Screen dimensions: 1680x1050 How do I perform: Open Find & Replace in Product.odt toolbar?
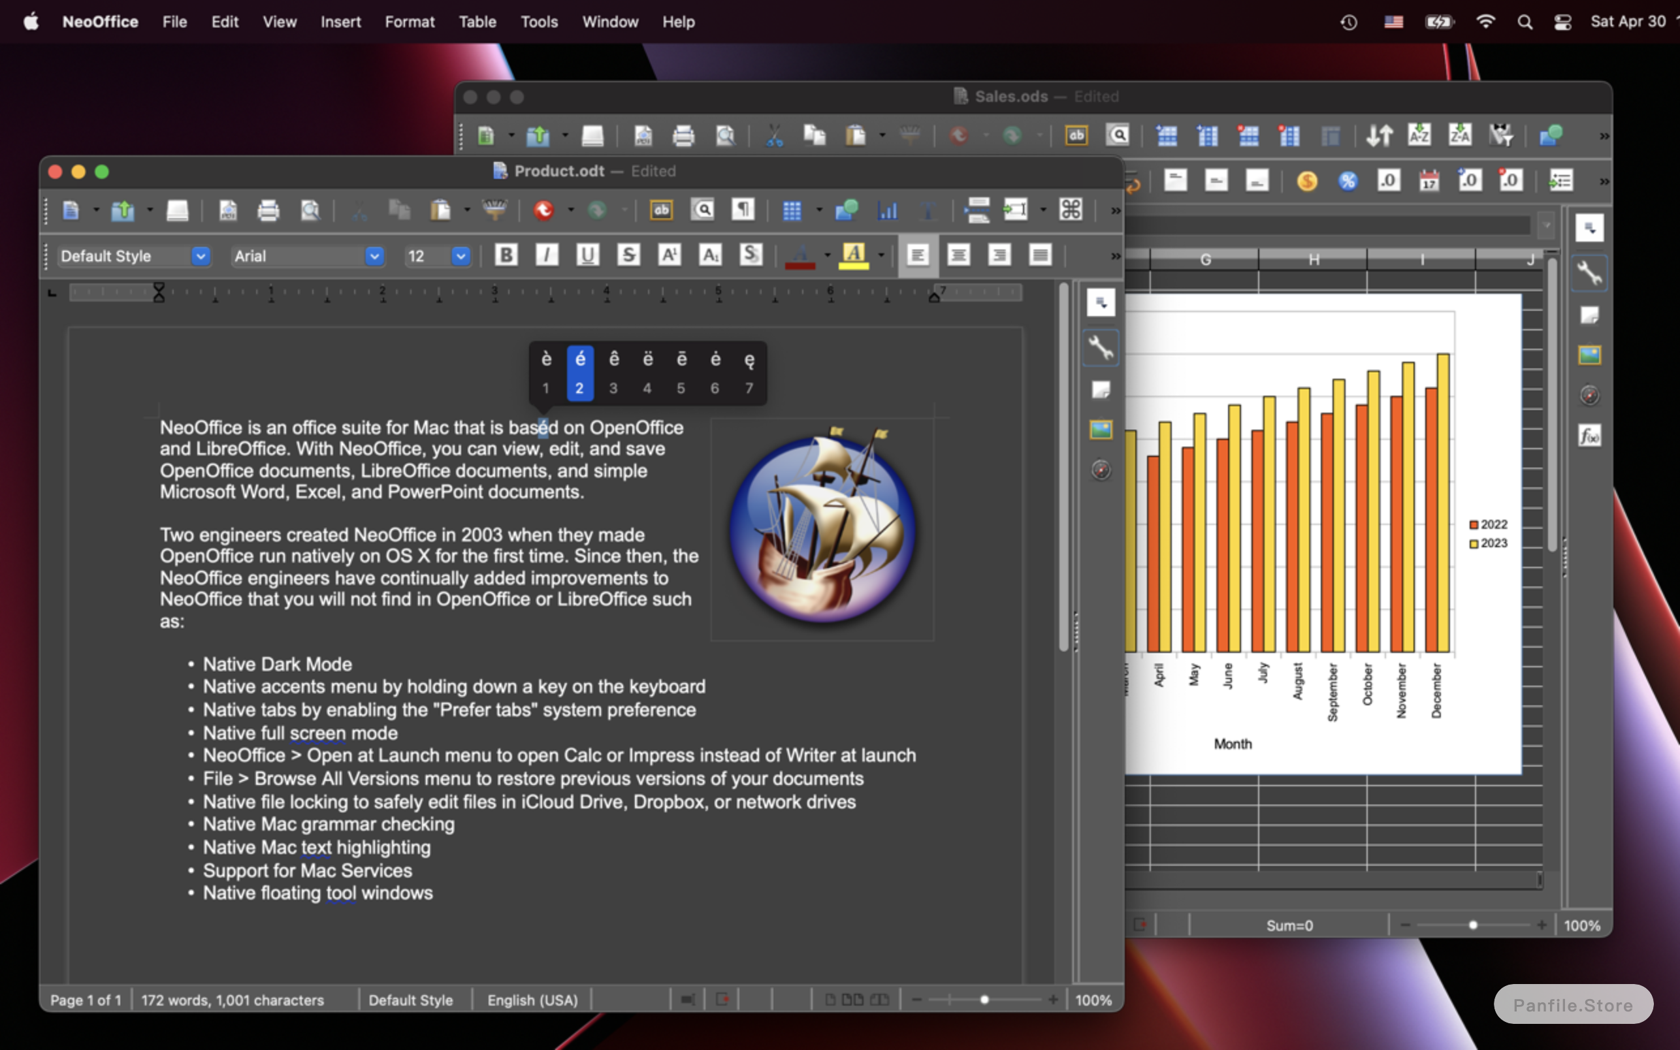[x=703, y=210]
